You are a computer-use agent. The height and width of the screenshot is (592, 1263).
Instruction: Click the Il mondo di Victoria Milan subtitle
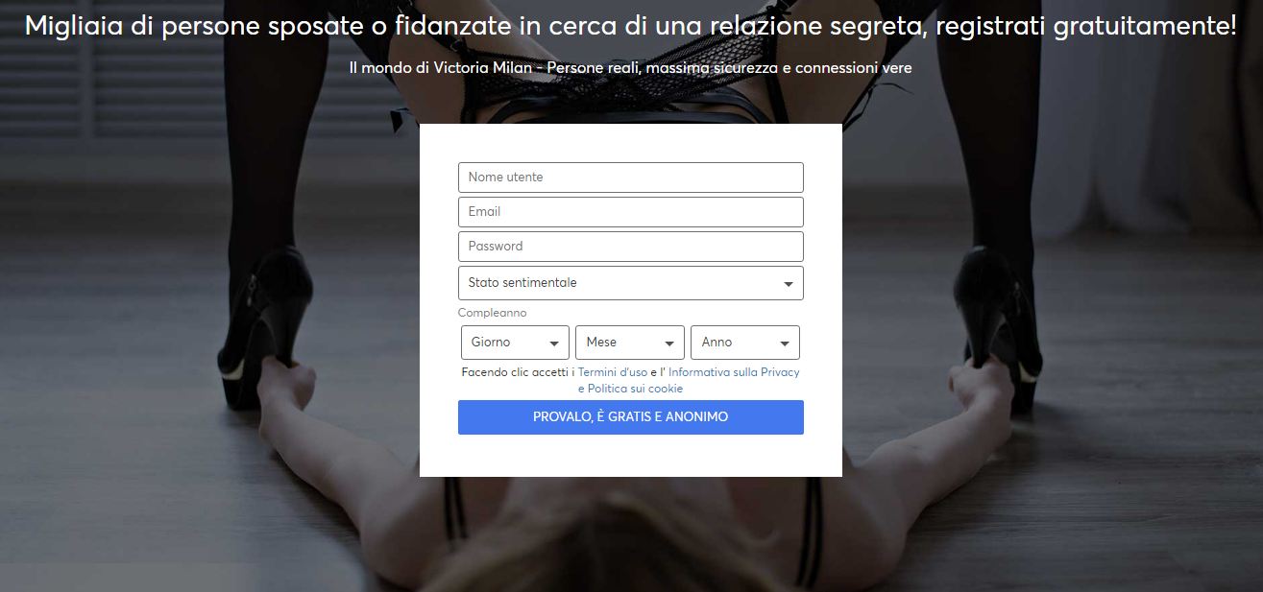pyautogui.click(x=630, y=68)
